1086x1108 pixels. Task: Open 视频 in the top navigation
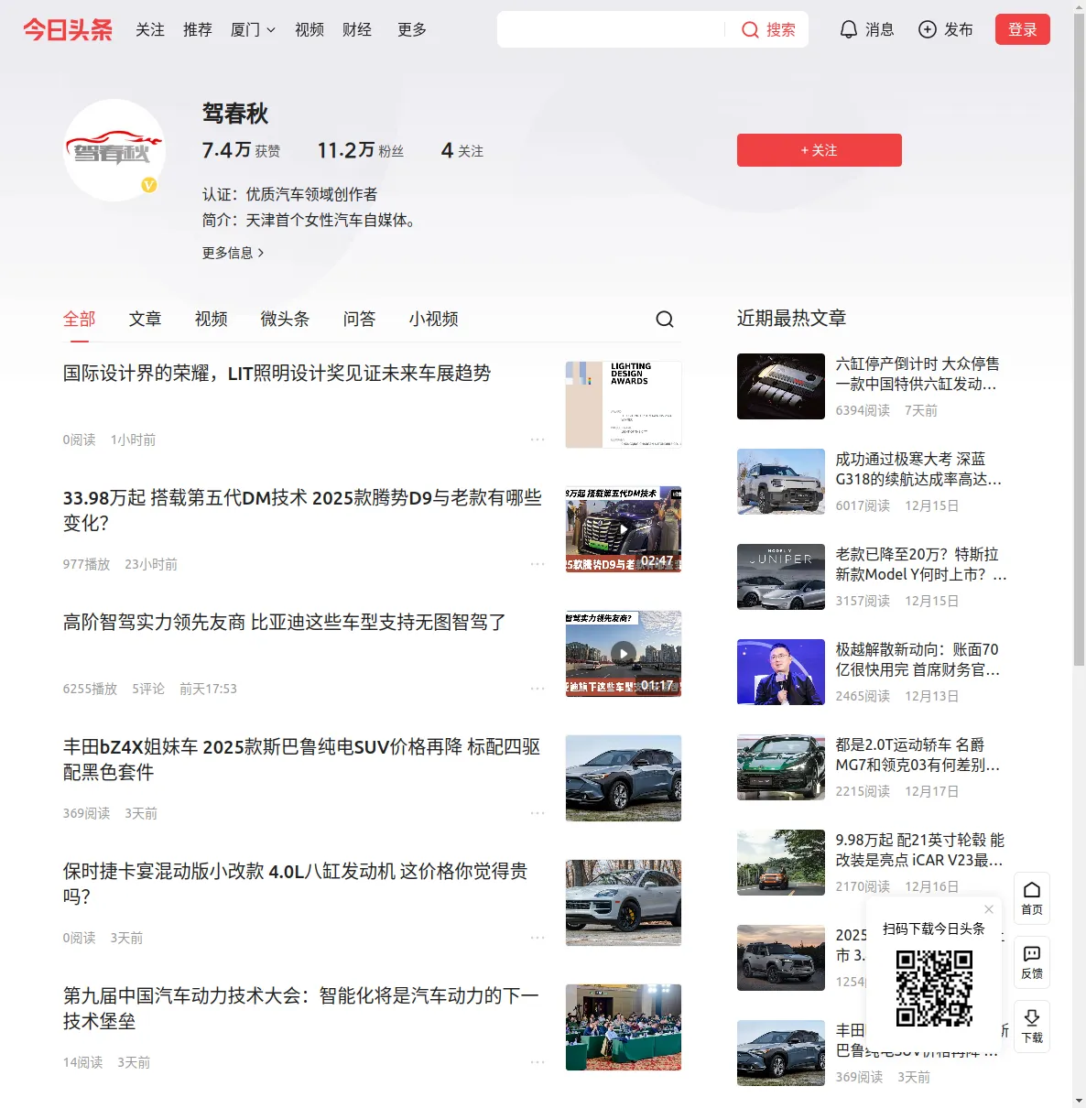pos(310,29)
